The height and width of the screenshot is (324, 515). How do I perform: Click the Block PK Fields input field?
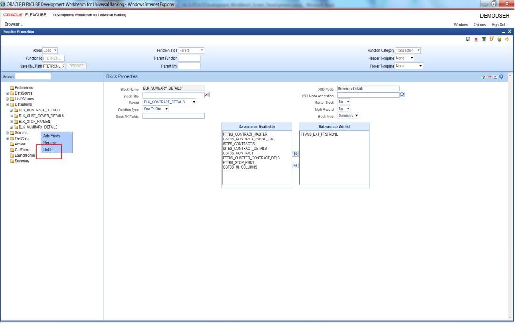174,116
